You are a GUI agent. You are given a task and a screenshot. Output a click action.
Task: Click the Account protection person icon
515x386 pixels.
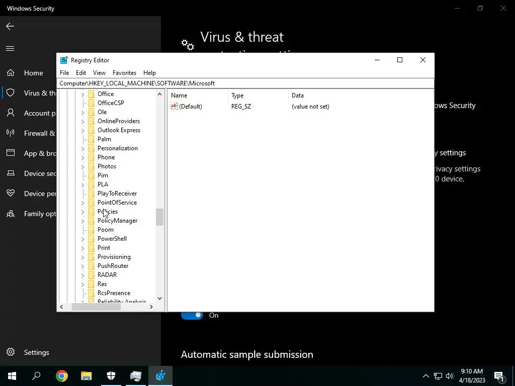click(11, 113)
